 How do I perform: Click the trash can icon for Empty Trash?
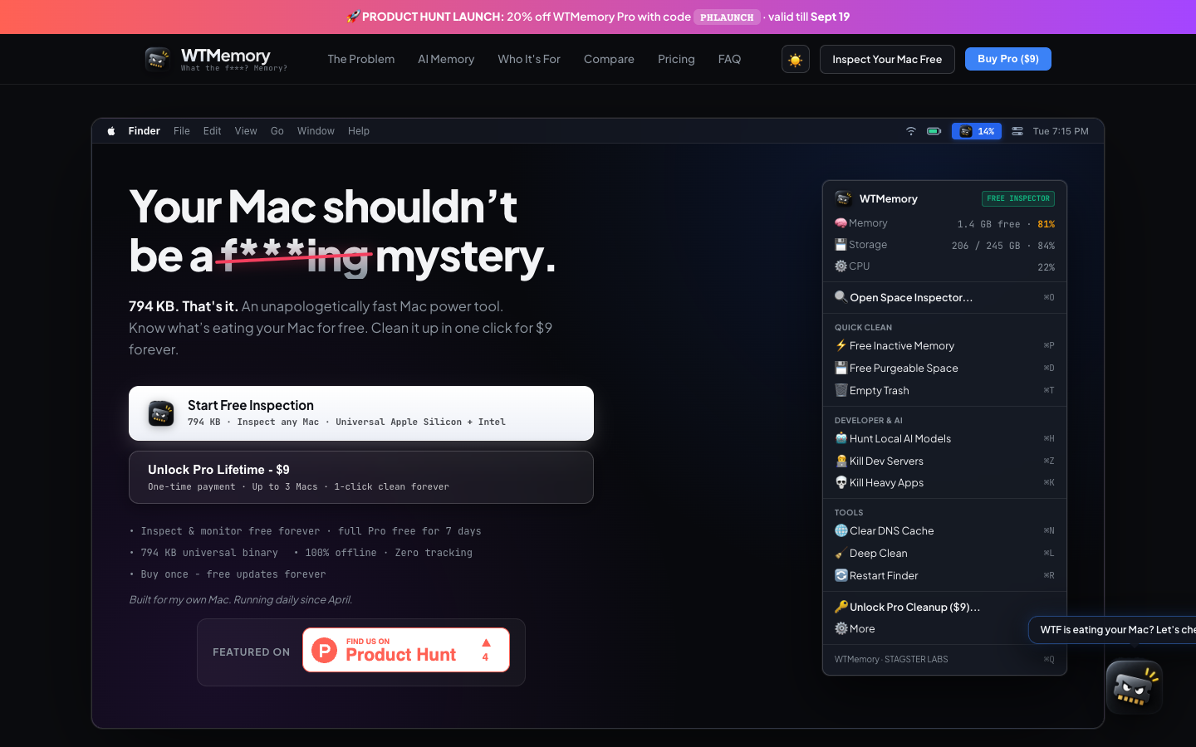841,390
